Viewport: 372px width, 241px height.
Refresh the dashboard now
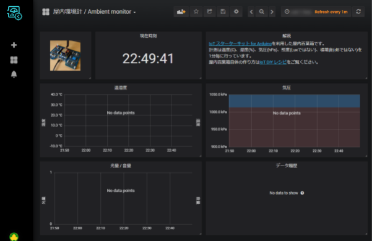(358, 12)
